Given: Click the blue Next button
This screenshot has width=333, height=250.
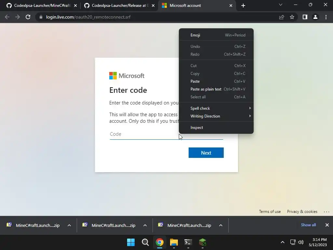Looking at the screenshot, I should pos(206,153).
